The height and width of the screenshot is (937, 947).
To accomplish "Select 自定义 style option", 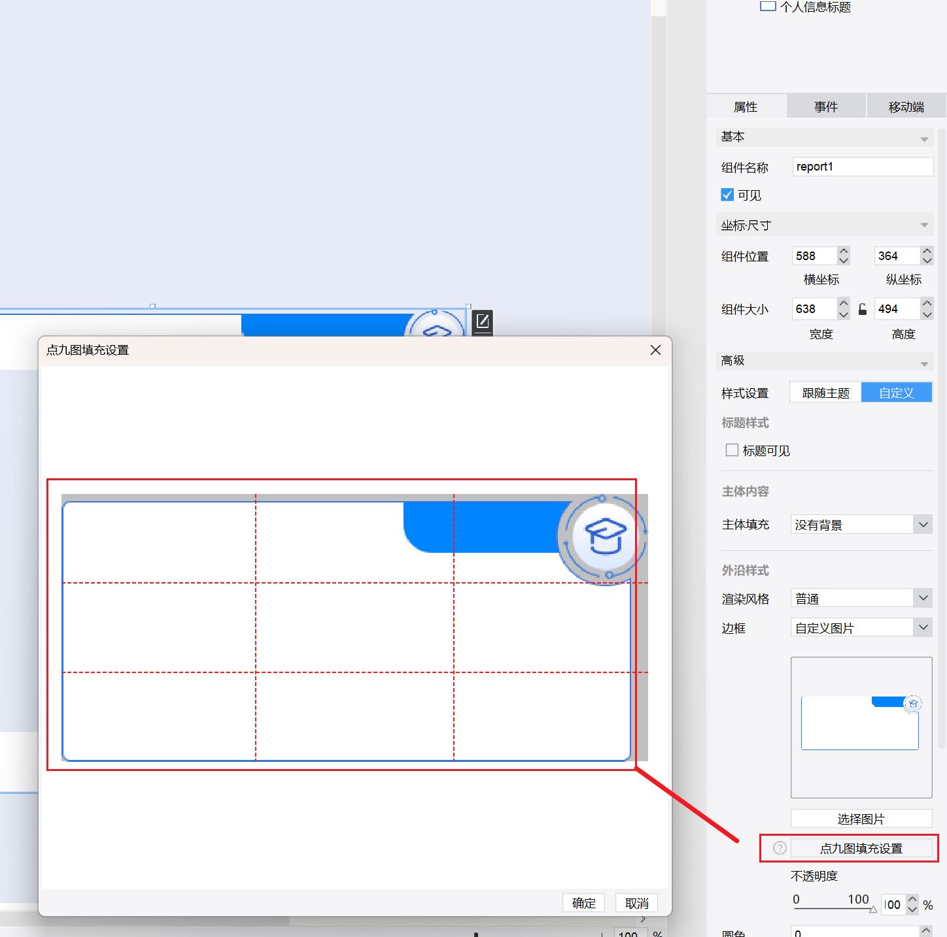I will 896,393.
